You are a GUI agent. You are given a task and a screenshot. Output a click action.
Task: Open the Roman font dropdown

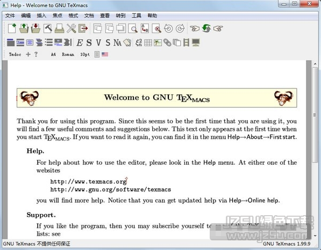click(68, 54)
